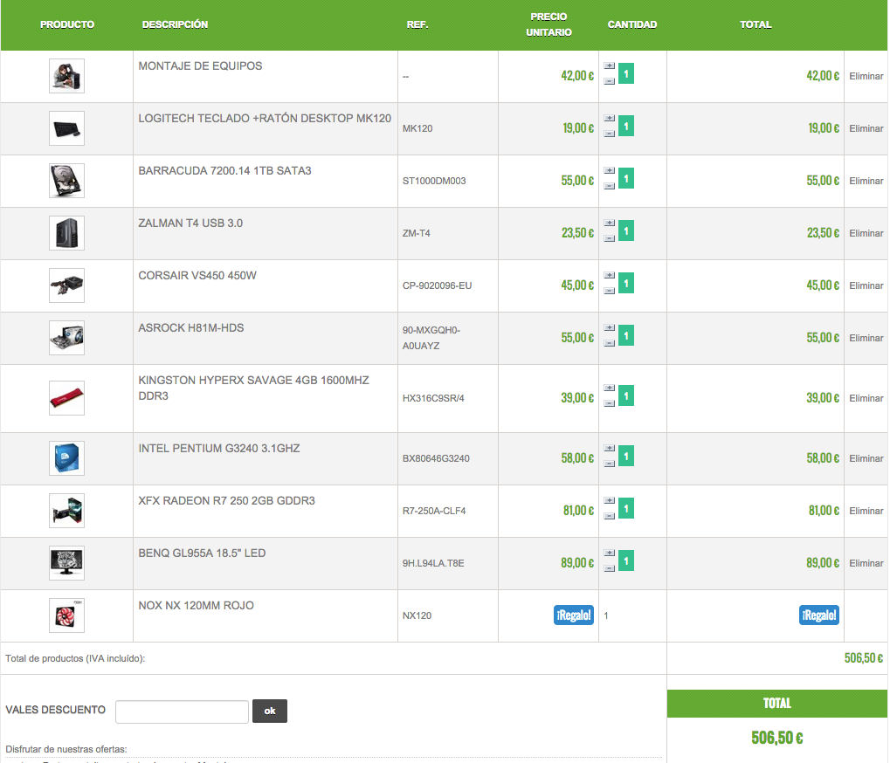Decrease quantity for ASROCK H81M-HDS
890x763 pixels.
click(609, 343)
